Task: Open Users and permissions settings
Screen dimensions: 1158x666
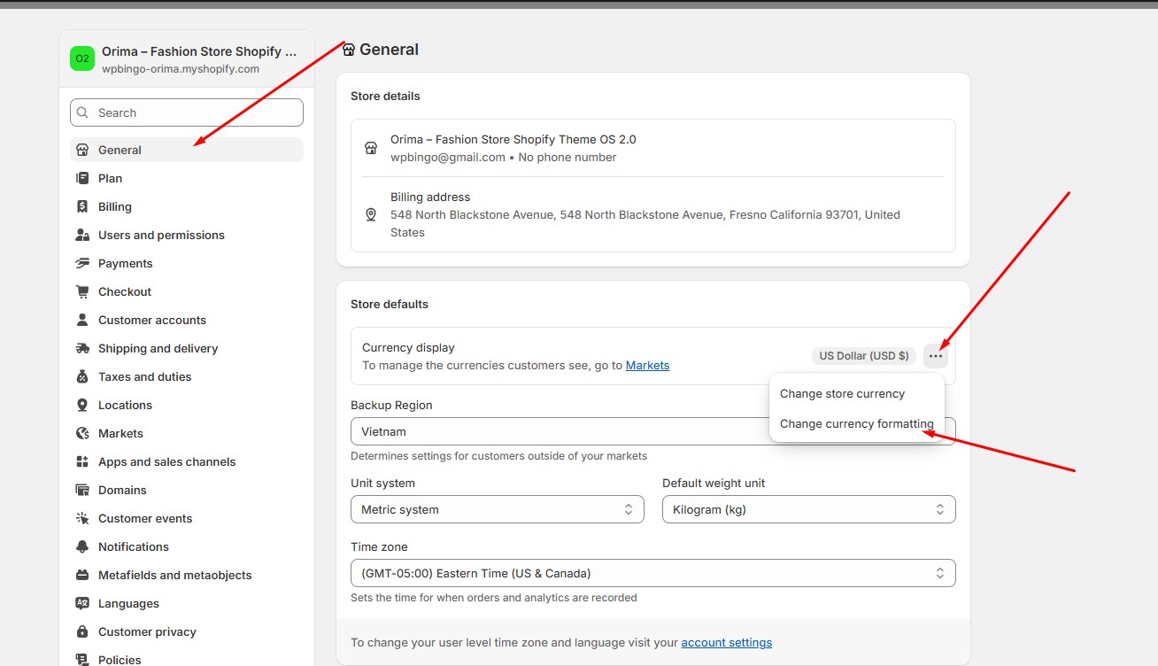Action: pyautogui.click(x=161, y=235)
